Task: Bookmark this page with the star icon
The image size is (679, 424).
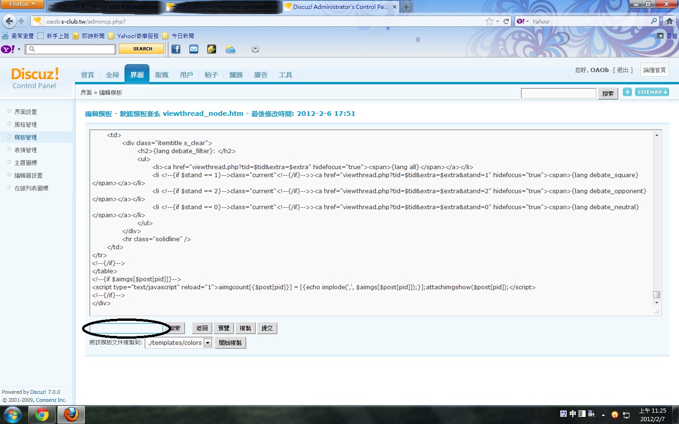Action: [489, 21]
